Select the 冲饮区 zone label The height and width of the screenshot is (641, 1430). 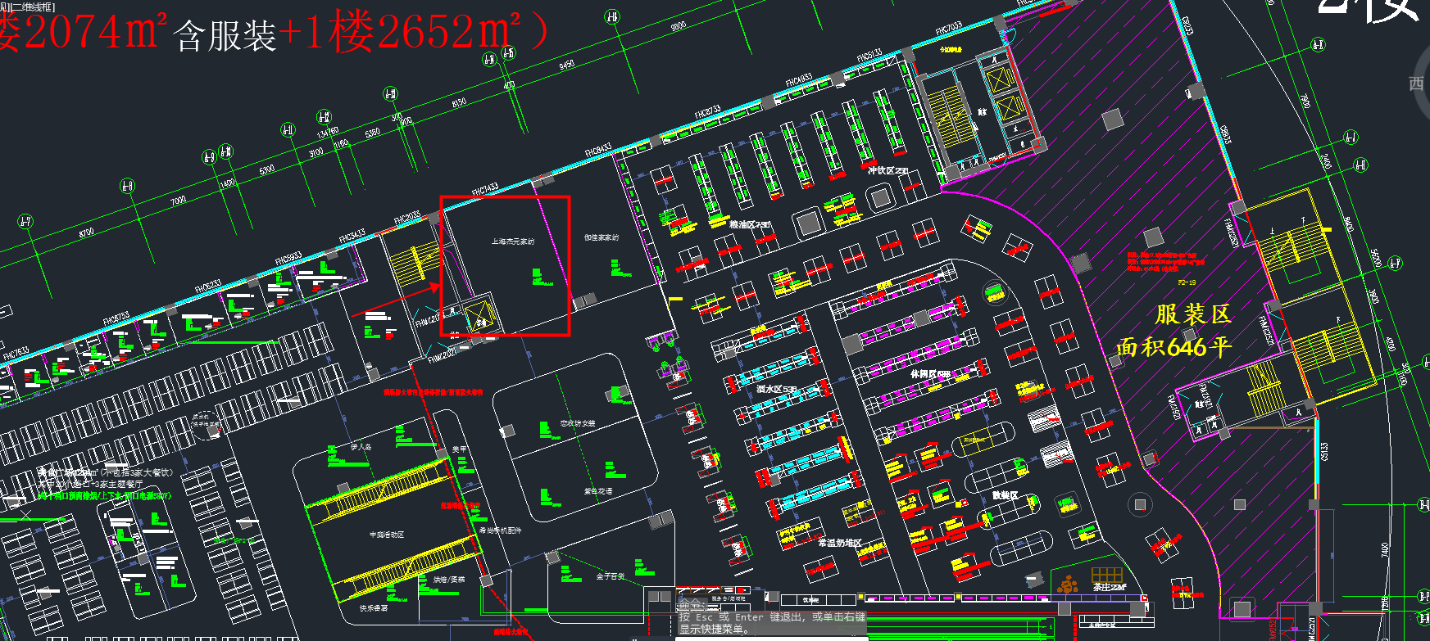[x=888, y=170]
